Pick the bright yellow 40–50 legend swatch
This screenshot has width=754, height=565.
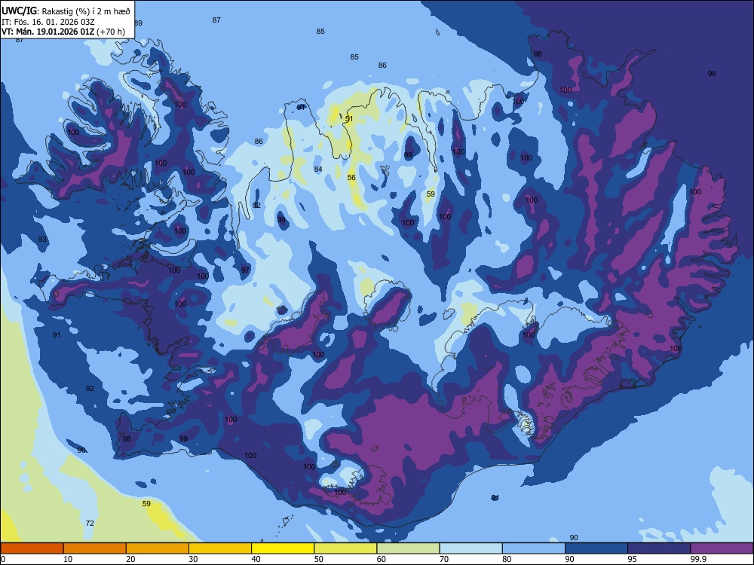(x=283, y=548)
